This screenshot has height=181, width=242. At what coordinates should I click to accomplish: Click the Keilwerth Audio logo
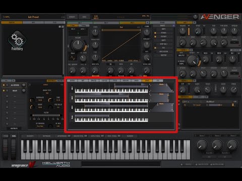click(56, 164)
